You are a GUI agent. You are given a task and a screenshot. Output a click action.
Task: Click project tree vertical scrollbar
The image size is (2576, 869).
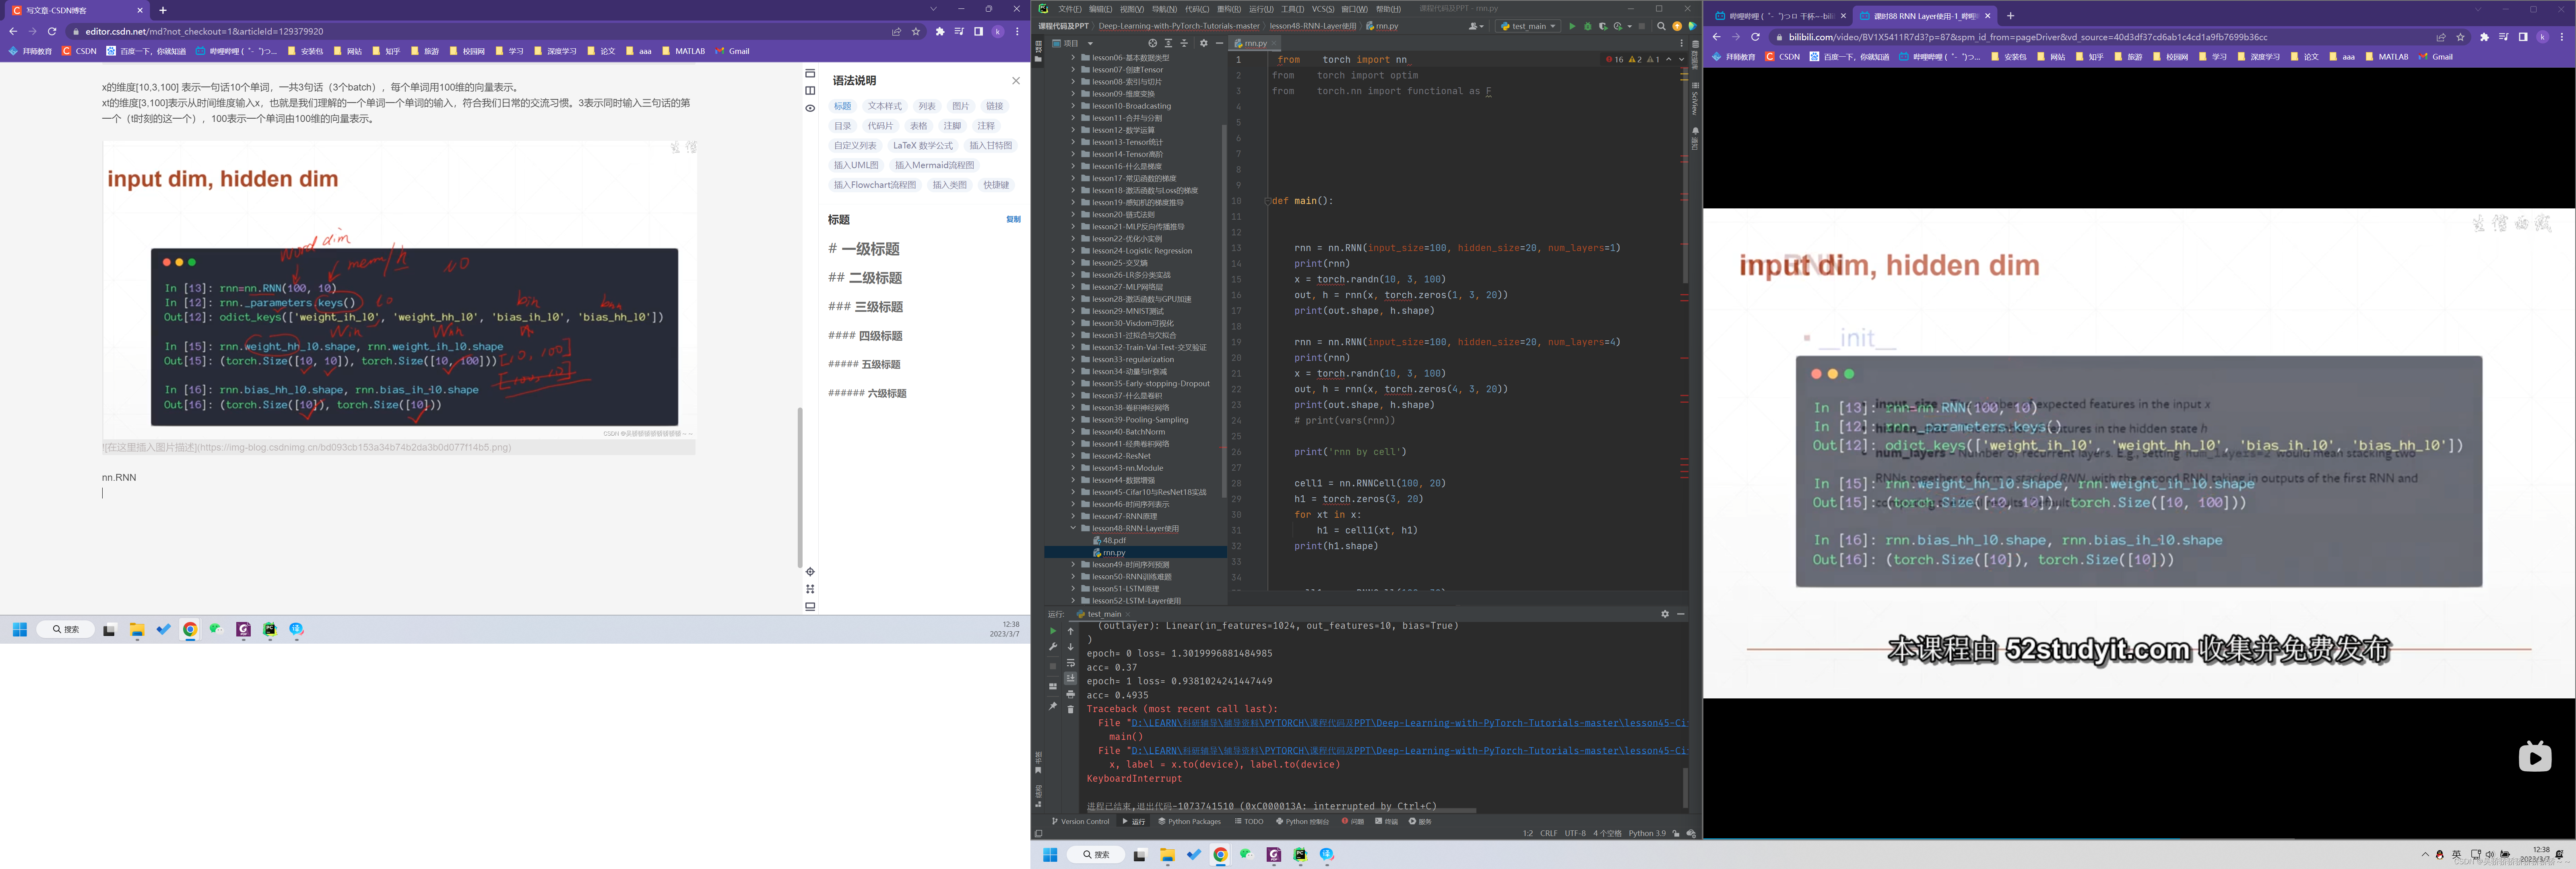[1223, 310]
